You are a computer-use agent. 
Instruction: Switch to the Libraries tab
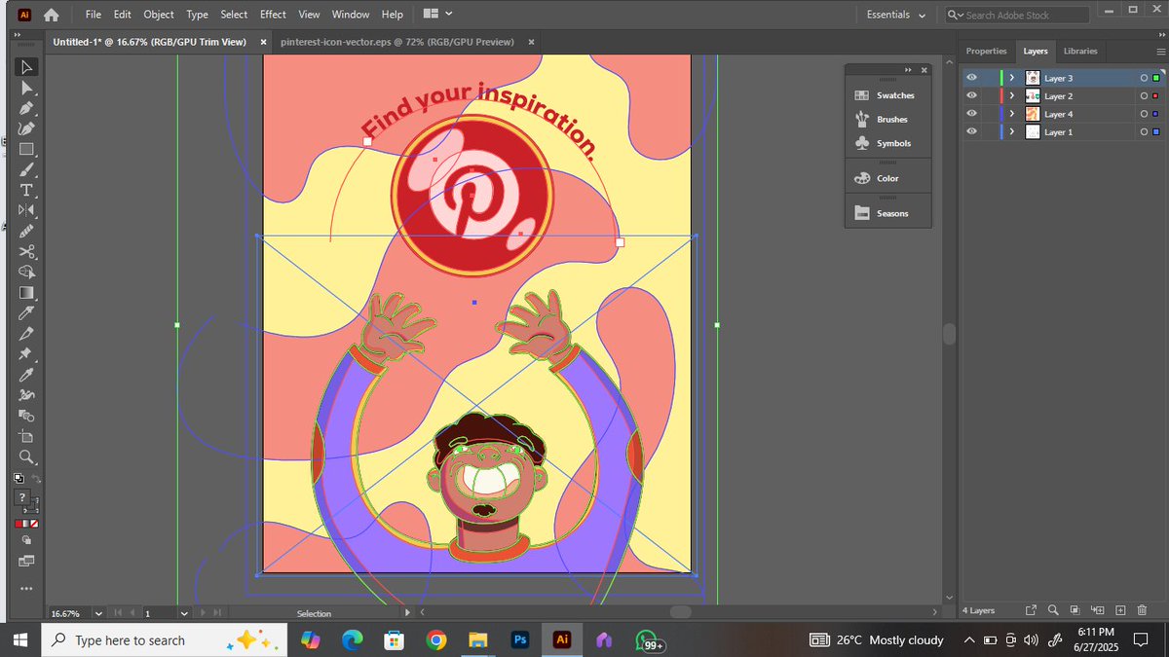pyautogui.click(x=1080, y=51)
